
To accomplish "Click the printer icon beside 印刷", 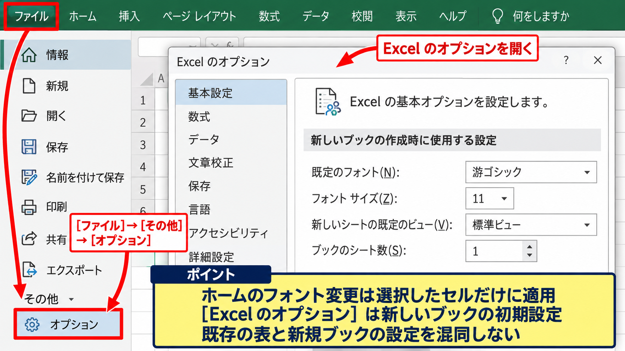I will [x=29, y=207].
